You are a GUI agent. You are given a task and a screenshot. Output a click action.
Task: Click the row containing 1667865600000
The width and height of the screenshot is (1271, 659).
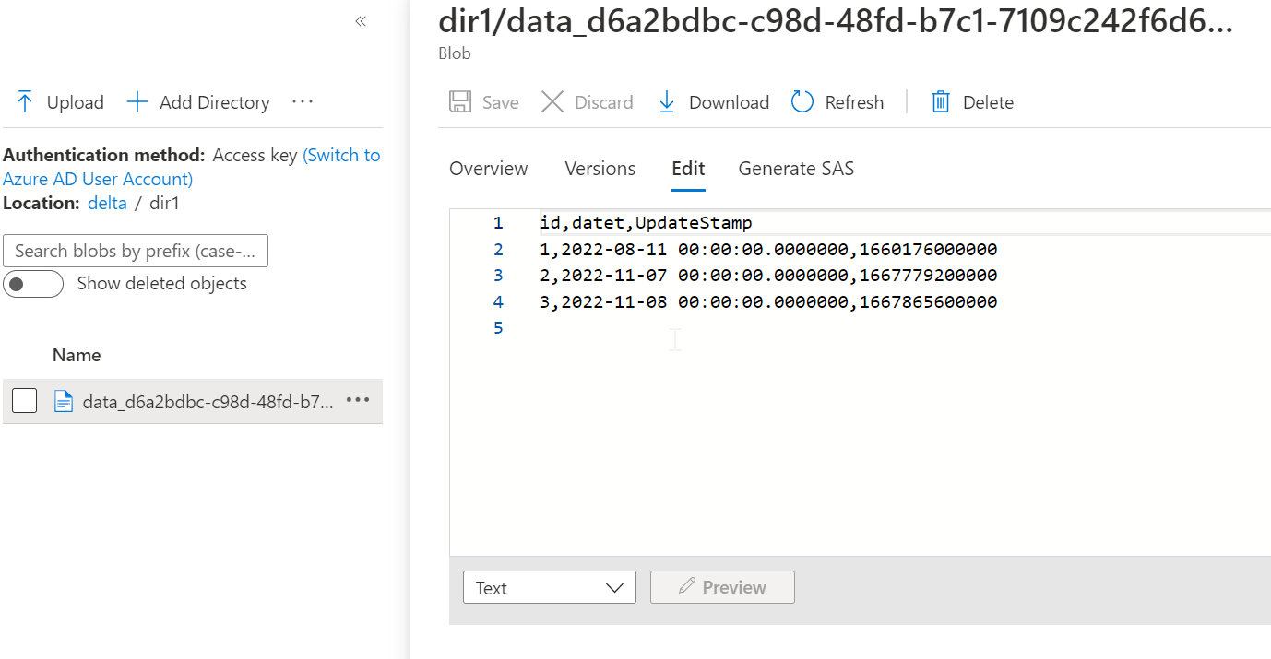click(x=768, y=301)
